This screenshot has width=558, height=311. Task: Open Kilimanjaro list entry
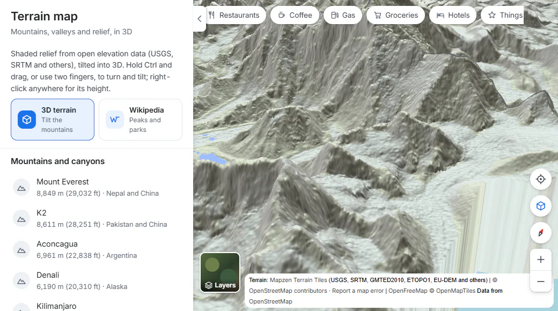(97, 306)
